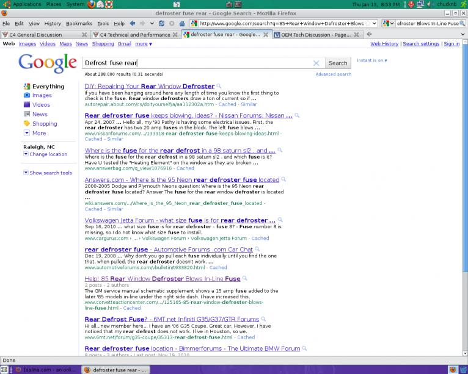Open the list all tabs dropdown

coord(463,34)
